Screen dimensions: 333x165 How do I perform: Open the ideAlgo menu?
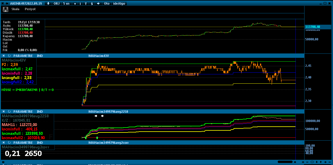tap(119, 3)
